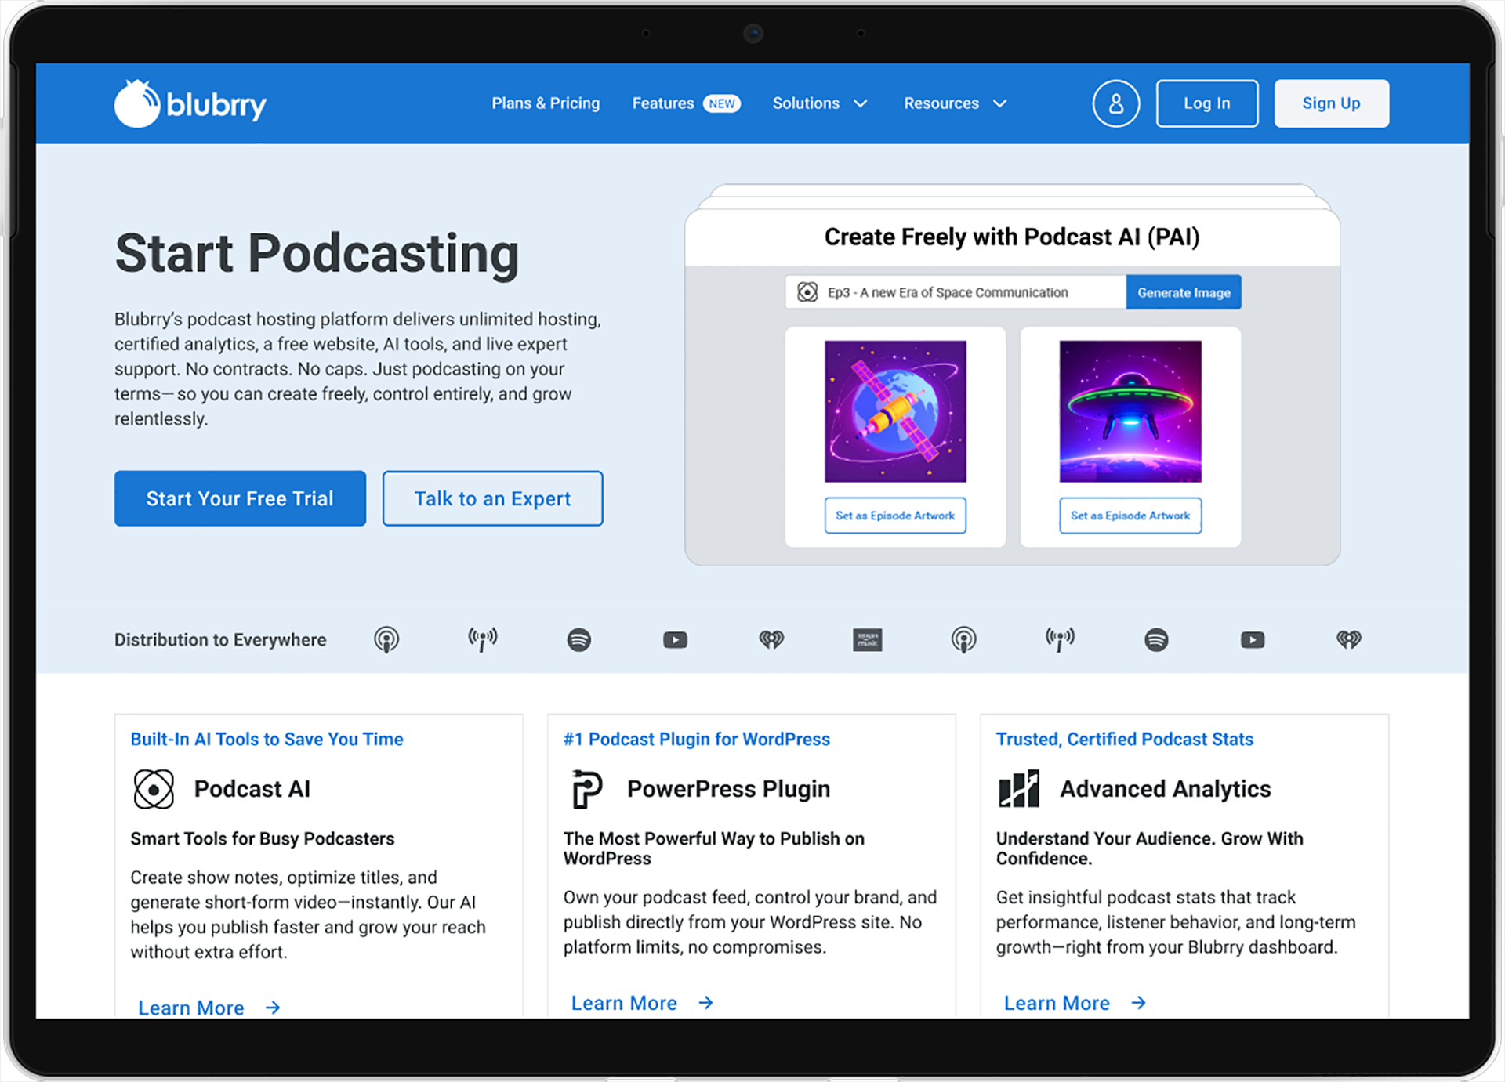Open the Features menu item

663,103
